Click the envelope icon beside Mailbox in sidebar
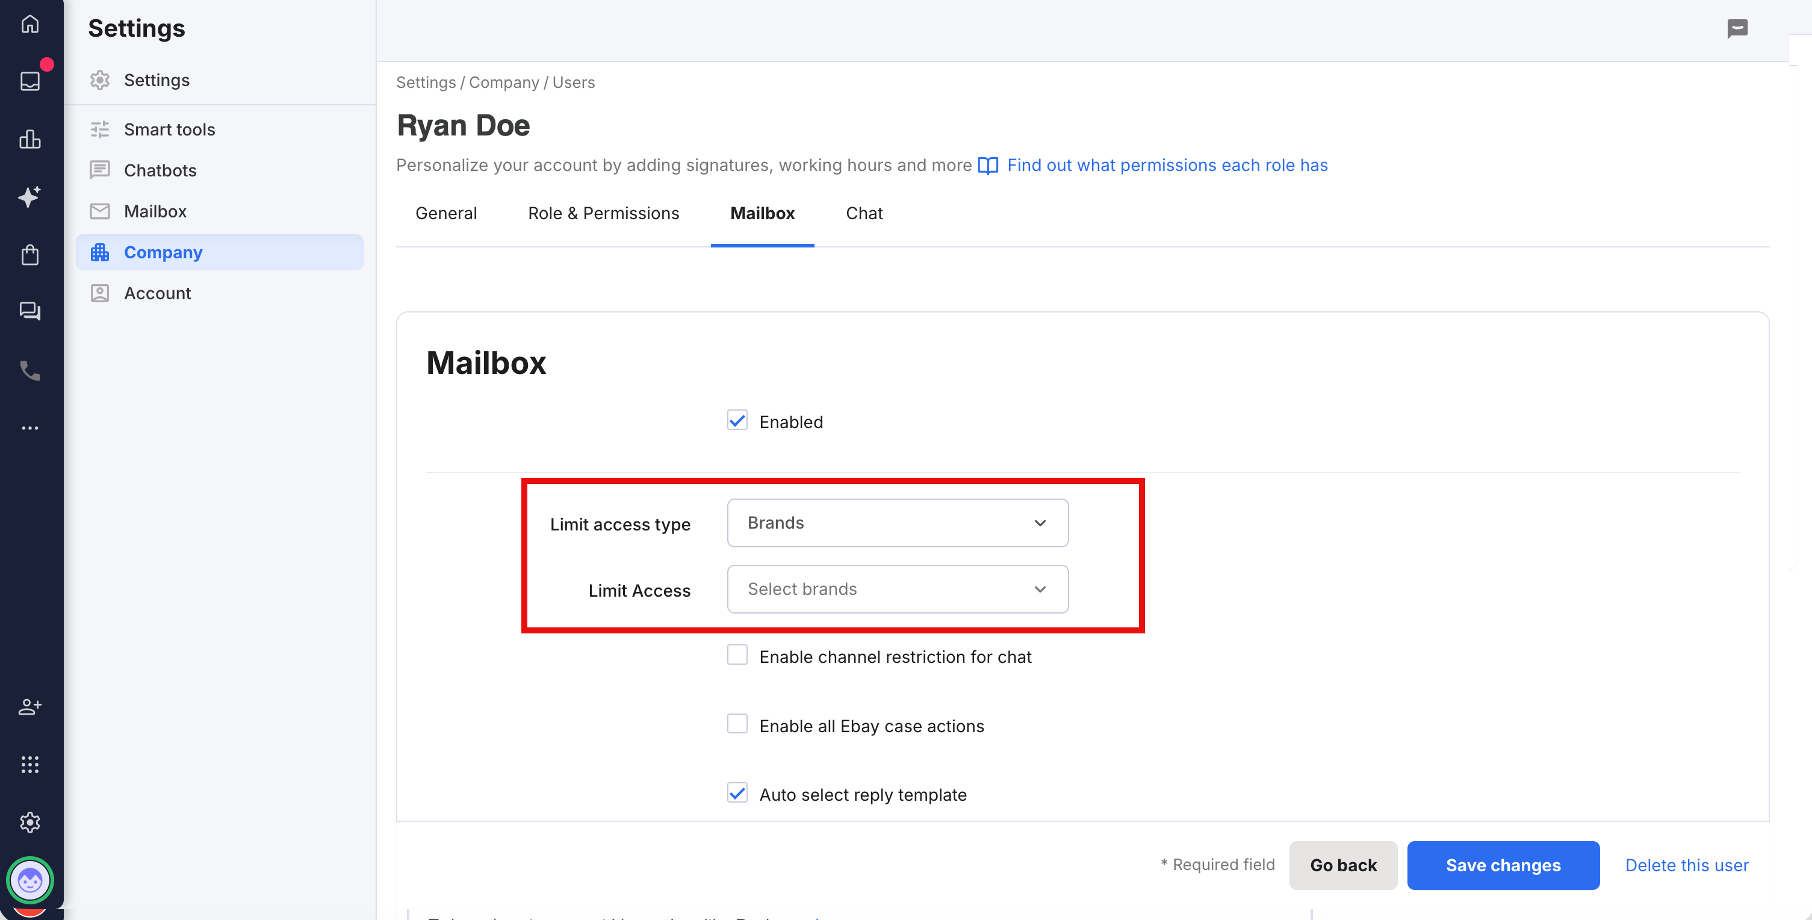 tap(100, 211)
